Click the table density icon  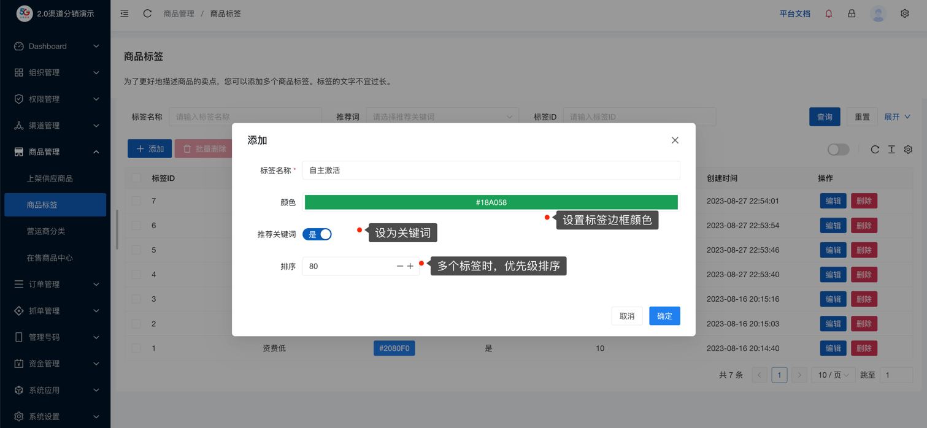pos(891,150)
